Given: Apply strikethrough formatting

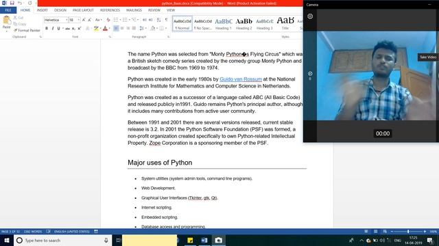Looking at the screenshot, I should coord(67,29).
